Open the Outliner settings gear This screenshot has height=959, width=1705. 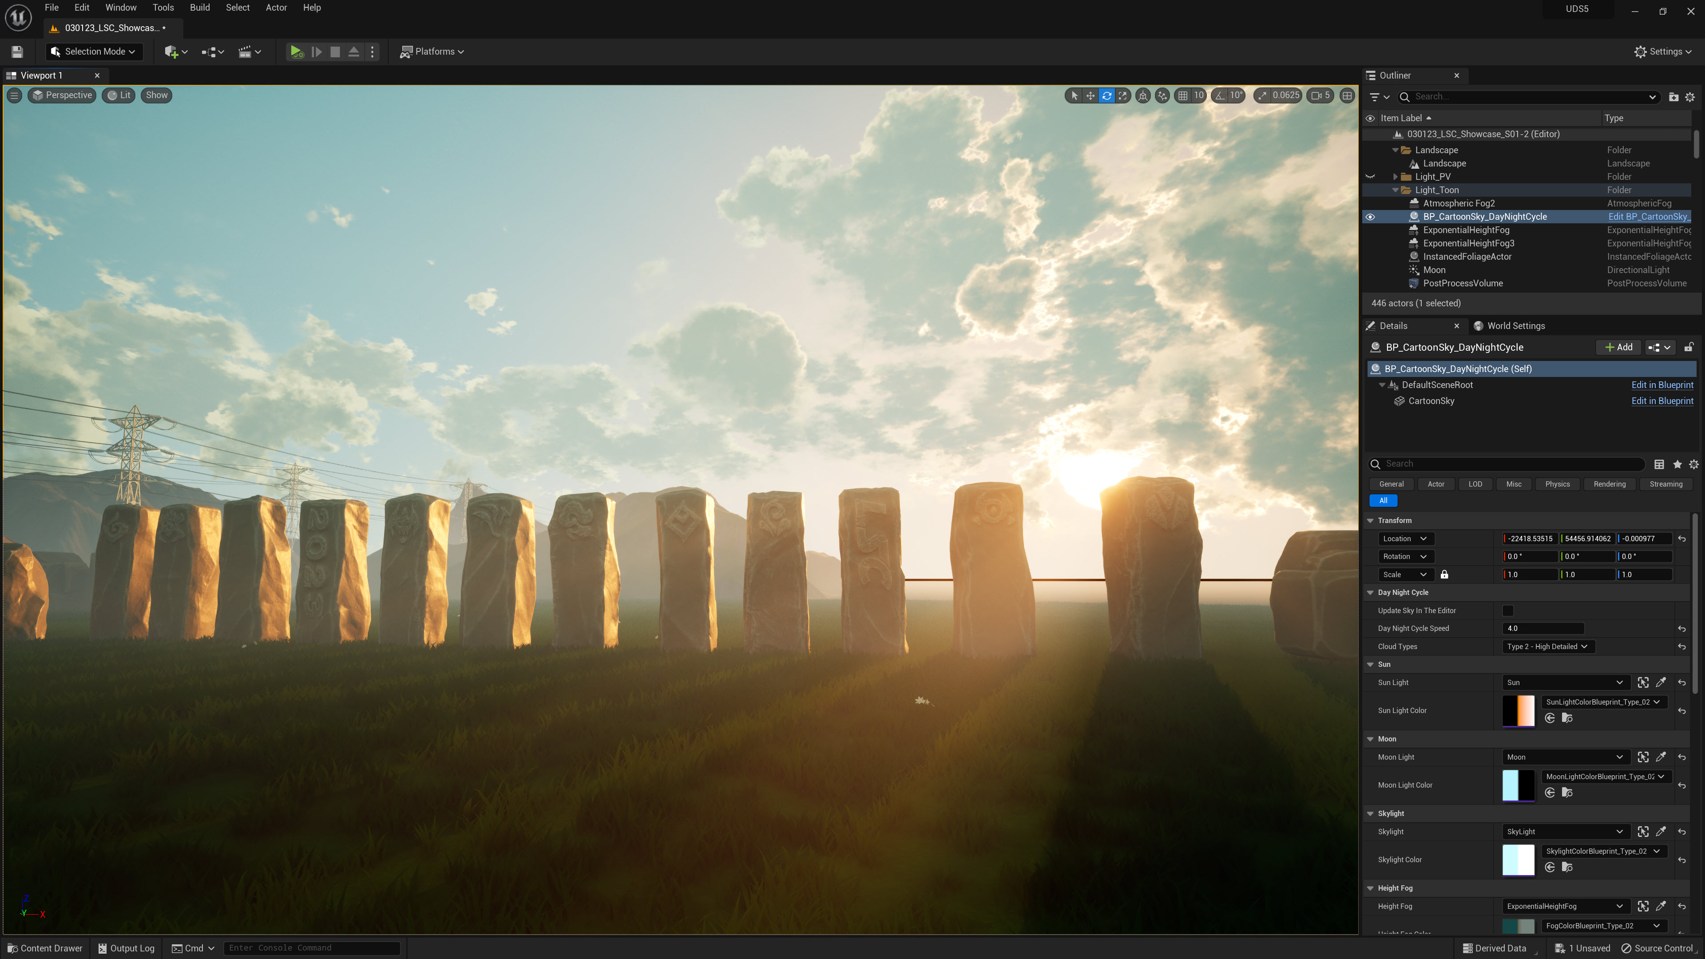[1690, 97]
